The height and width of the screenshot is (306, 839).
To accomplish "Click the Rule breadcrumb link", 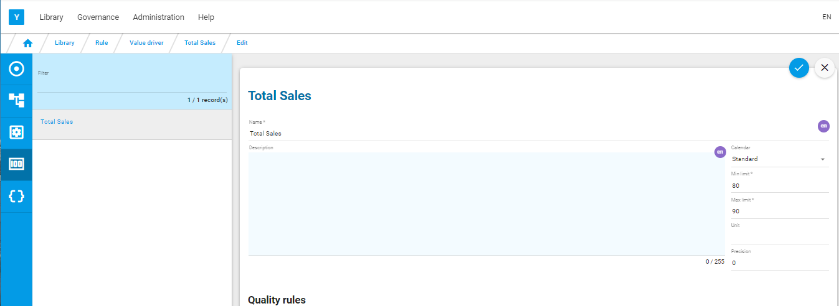I will coord(102,43).
